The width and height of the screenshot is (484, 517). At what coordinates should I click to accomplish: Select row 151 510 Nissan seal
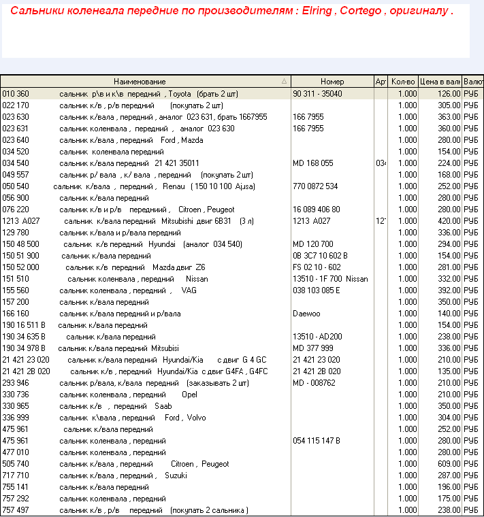[x=136, y=279]
